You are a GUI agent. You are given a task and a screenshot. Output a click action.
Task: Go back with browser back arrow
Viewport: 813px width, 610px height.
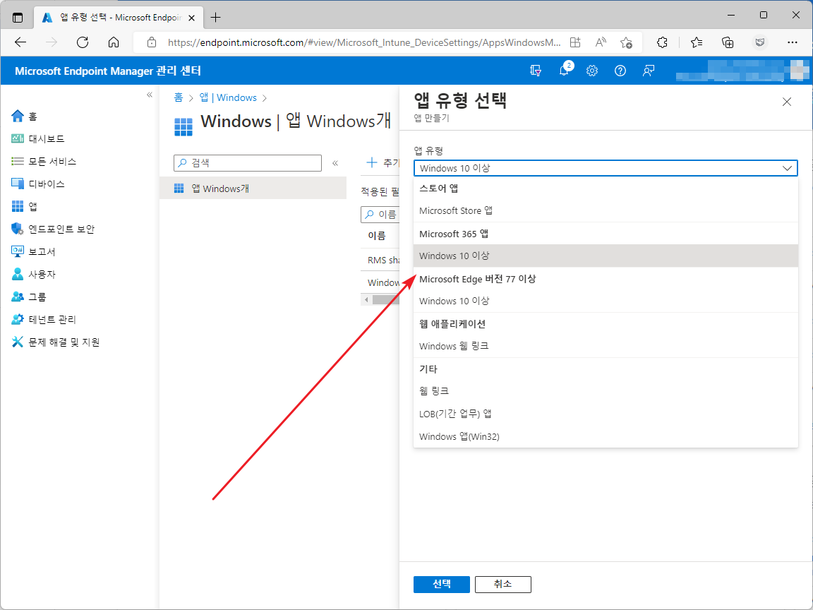[x=20, y=42]
